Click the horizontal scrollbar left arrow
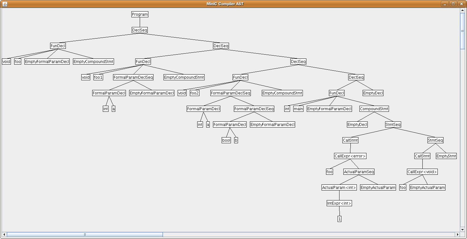The width and height of the screenshot is (467, 239). [4, 235]
